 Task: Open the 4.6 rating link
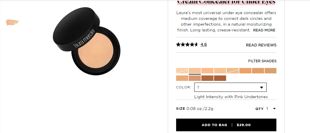(204, 44)
